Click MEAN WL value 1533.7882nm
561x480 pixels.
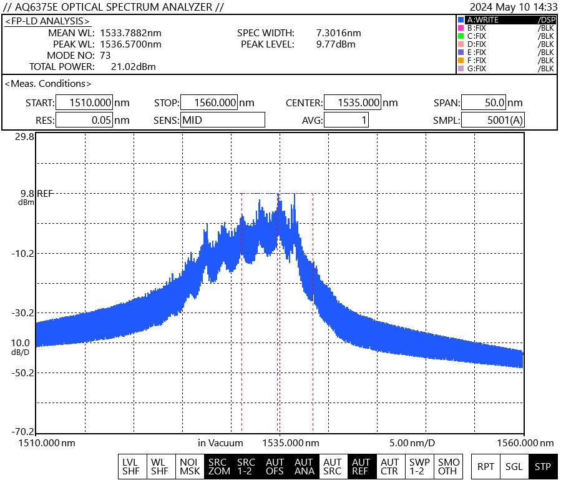(130, 33)
